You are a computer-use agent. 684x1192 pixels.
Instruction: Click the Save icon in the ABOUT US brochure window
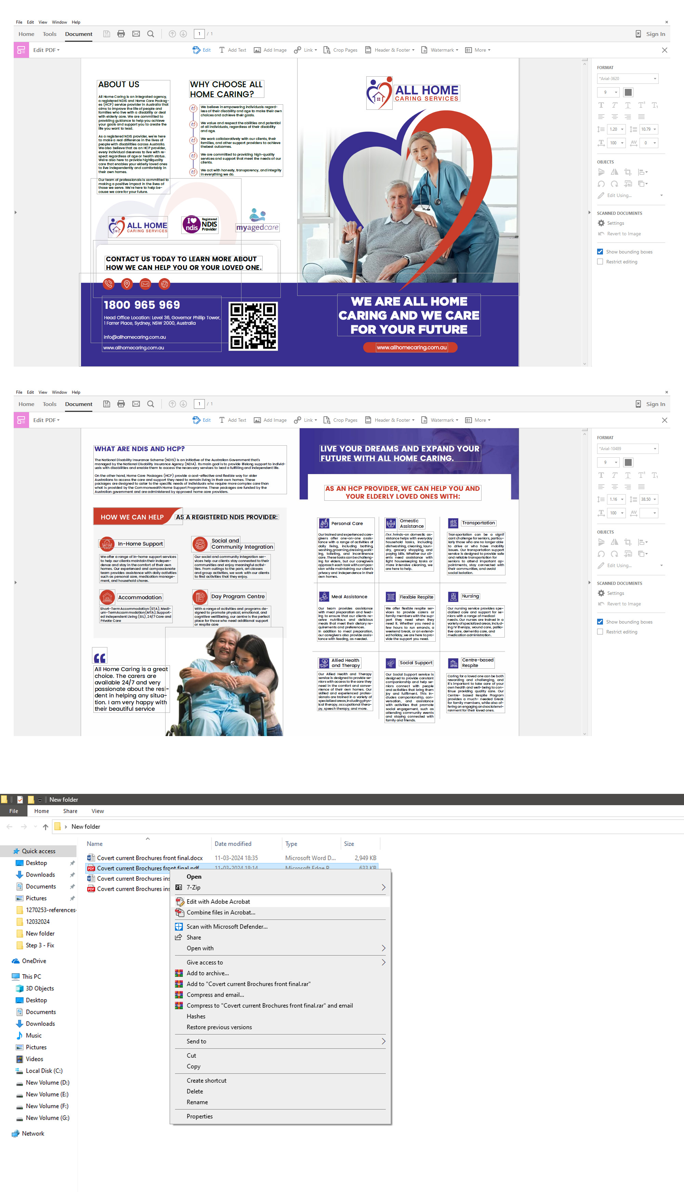(107, 34)
